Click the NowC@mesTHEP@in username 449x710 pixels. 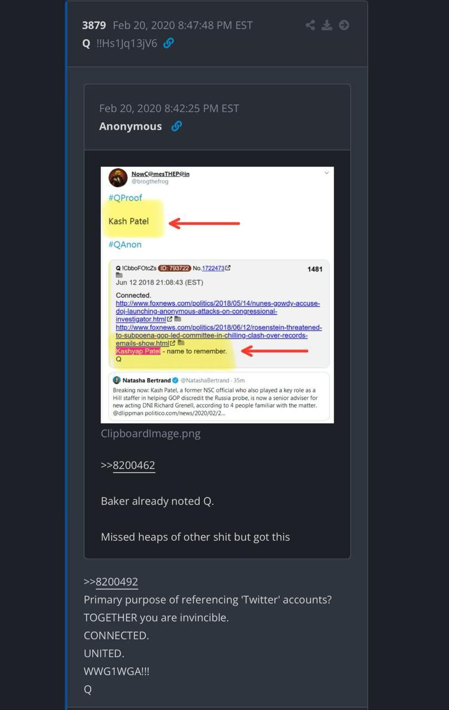pos(160,174)
